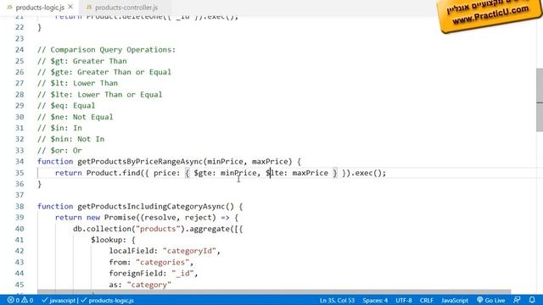Image resolution: width=543 pixels, height=305 pixels.
Task: Click the comment "// Comparison Query Operations:"
Action: tap(106, 50)
